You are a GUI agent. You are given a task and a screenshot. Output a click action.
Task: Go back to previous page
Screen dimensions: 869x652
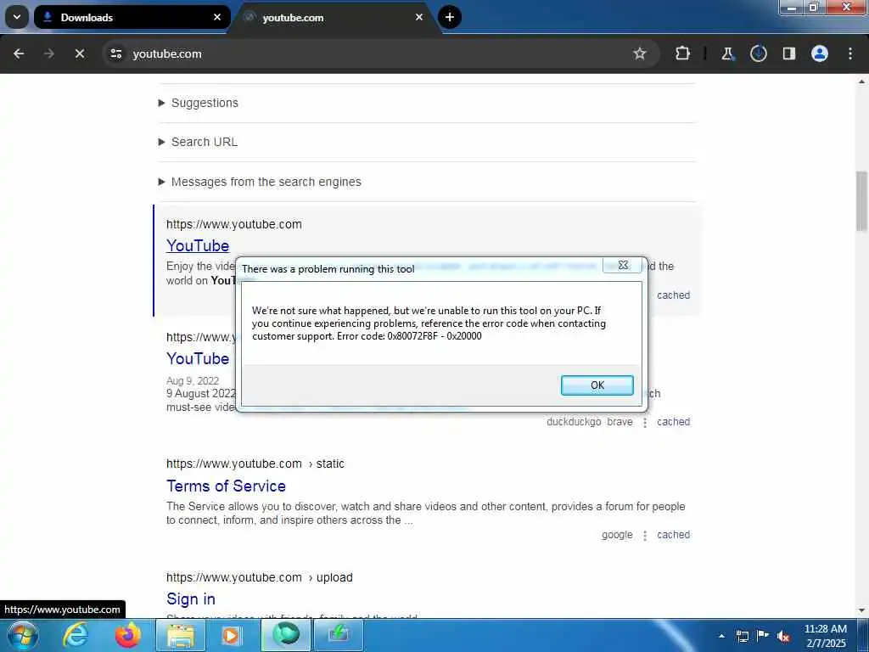click(x=19, y=53)
